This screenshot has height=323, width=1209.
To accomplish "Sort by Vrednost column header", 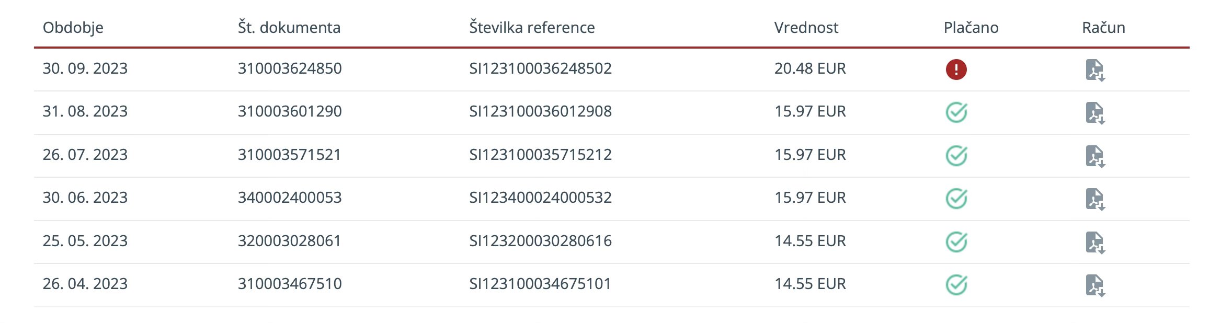I will click(x=806, y=27).
